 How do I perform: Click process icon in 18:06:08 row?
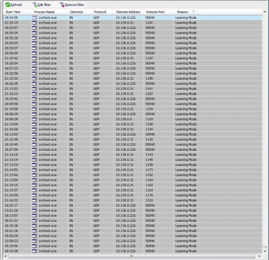point(34,119)
